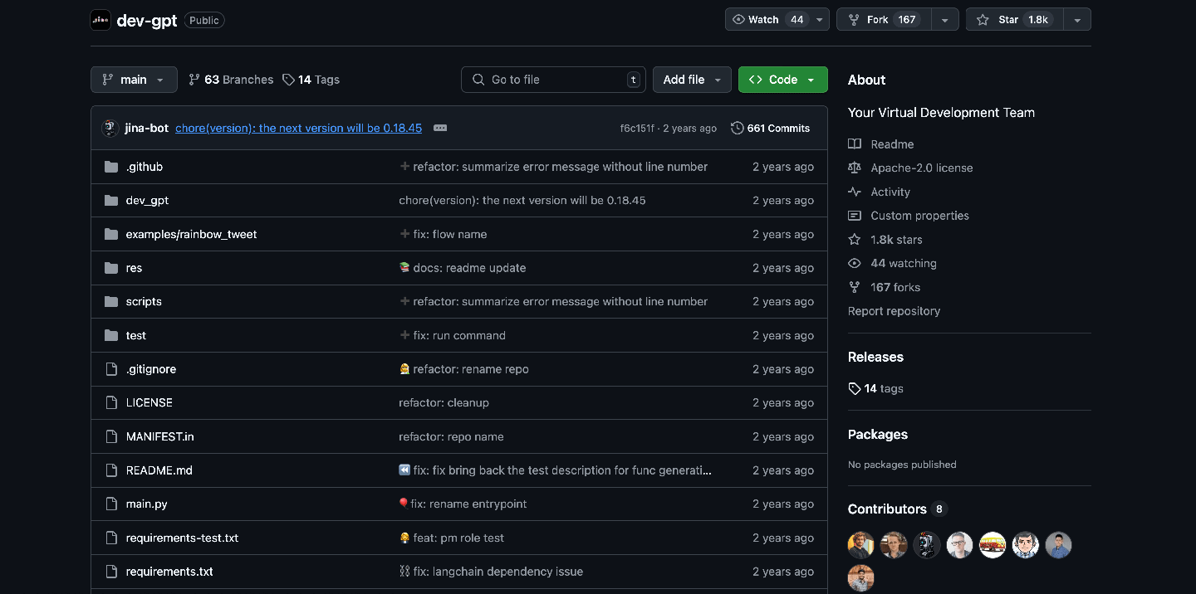Expand the Add file dropdown
This screenshot has width=1196, height=594.
point(692,80)
